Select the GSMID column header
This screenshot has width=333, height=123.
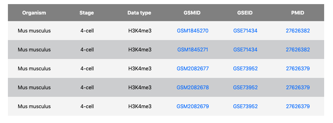pyautogui.click(x=192, y=13)
